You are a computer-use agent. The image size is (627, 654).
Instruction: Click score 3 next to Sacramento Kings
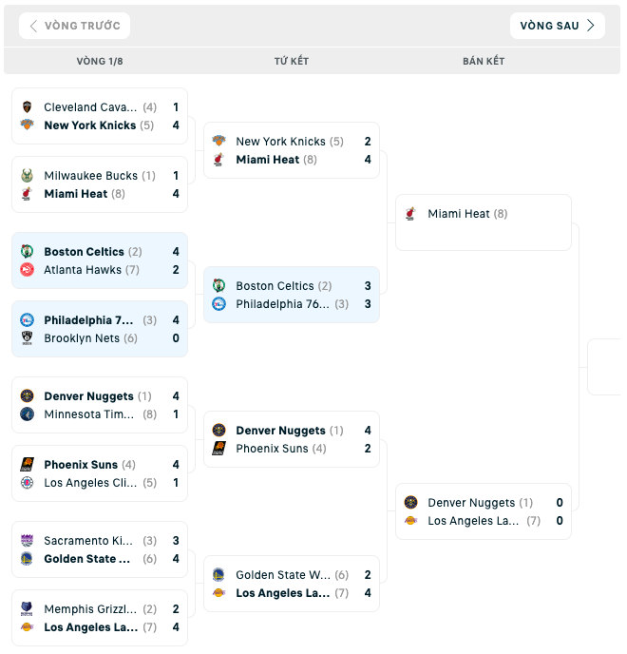tap(176, 541)
